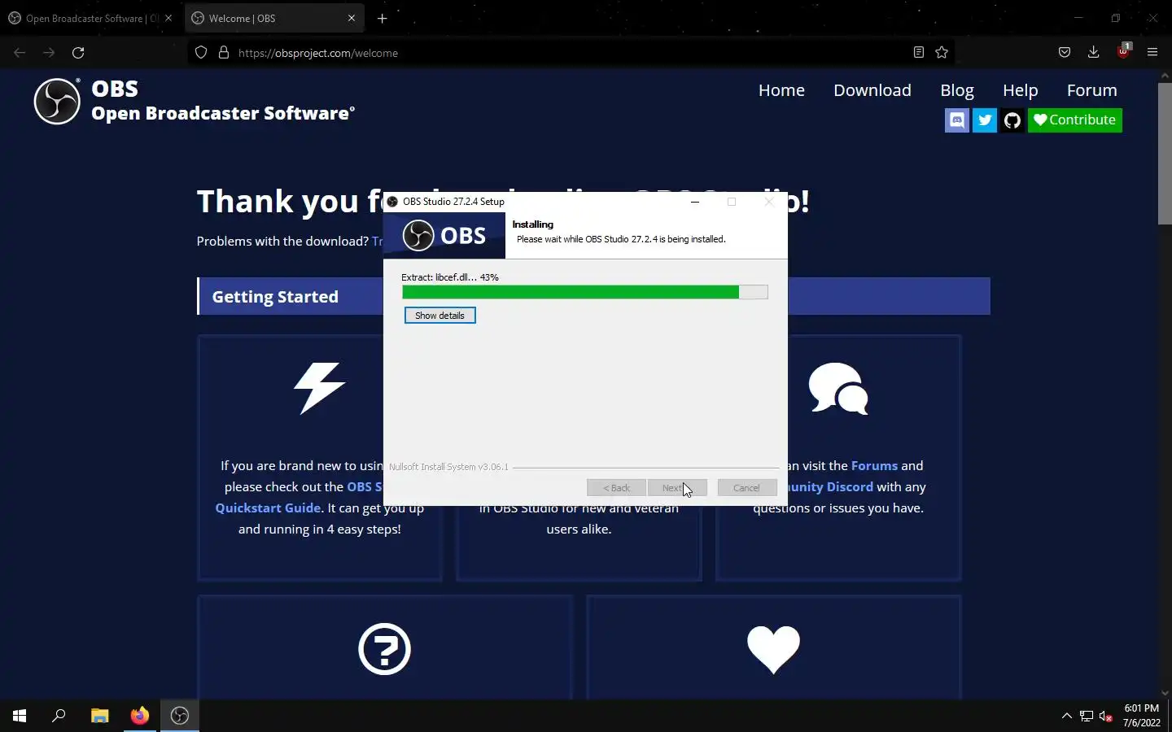This screenshot has height=732, width=1172.
Task: Open the Firefox hamburger menu
Action: point(1152,53)
